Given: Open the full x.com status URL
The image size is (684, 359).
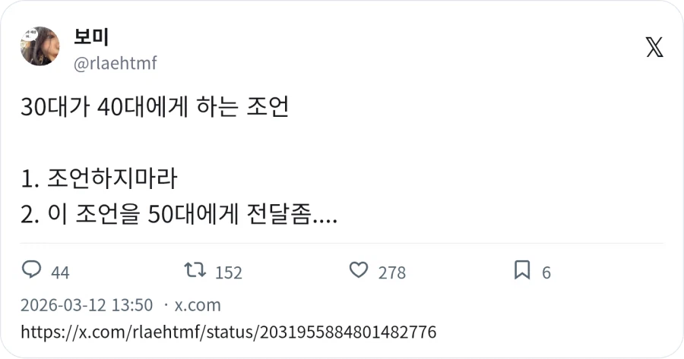Looking at the screenshot, I should pos(228,332).
